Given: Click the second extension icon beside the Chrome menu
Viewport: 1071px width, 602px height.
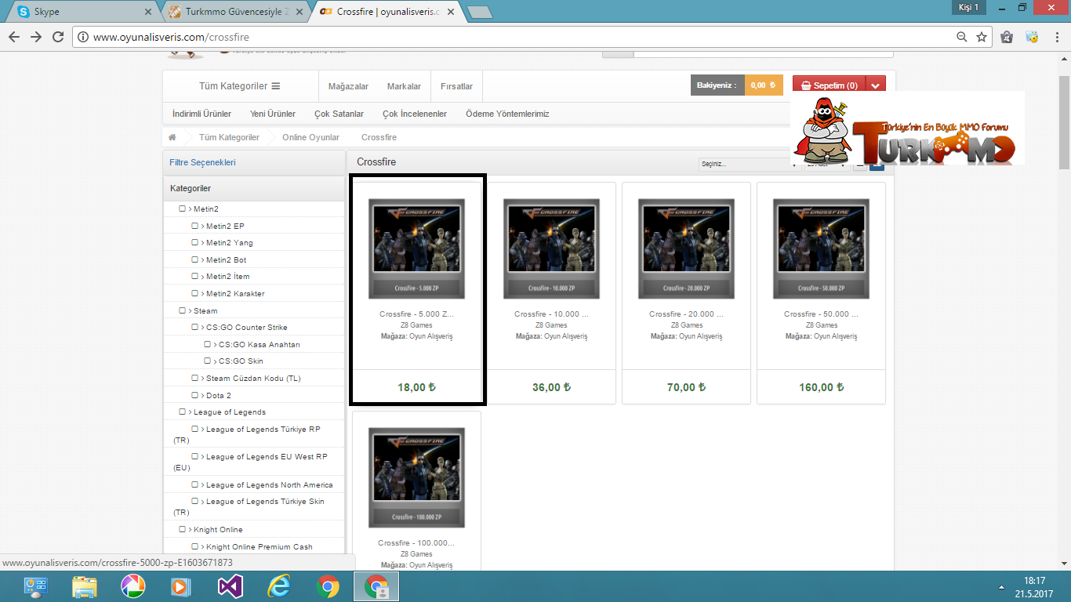Looking at the screenshot, I should click(1033, 37).
